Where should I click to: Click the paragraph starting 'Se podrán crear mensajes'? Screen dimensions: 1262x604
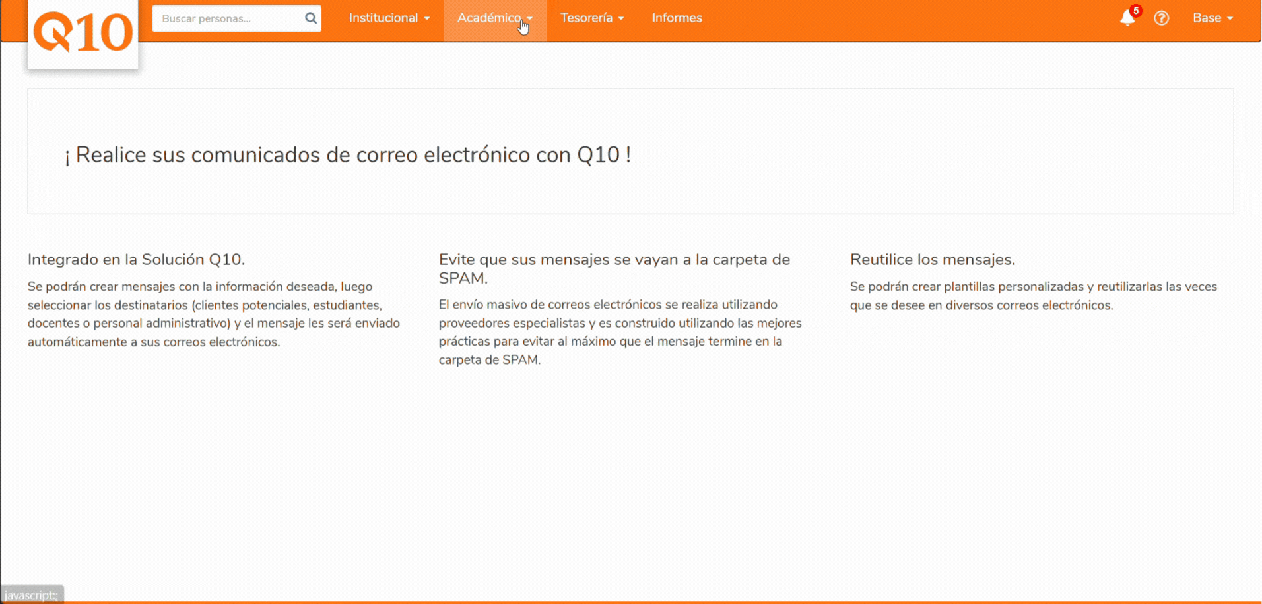click(x=214, y=315)
